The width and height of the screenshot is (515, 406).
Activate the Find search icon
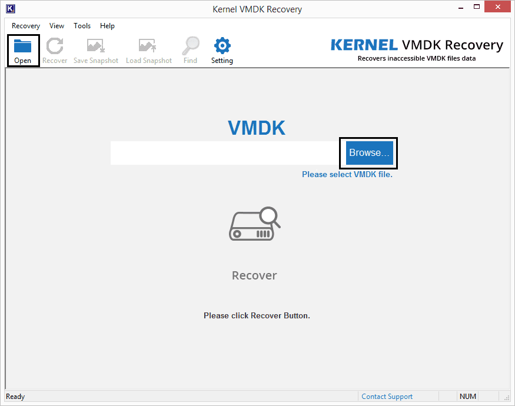[x=190, y=50]
